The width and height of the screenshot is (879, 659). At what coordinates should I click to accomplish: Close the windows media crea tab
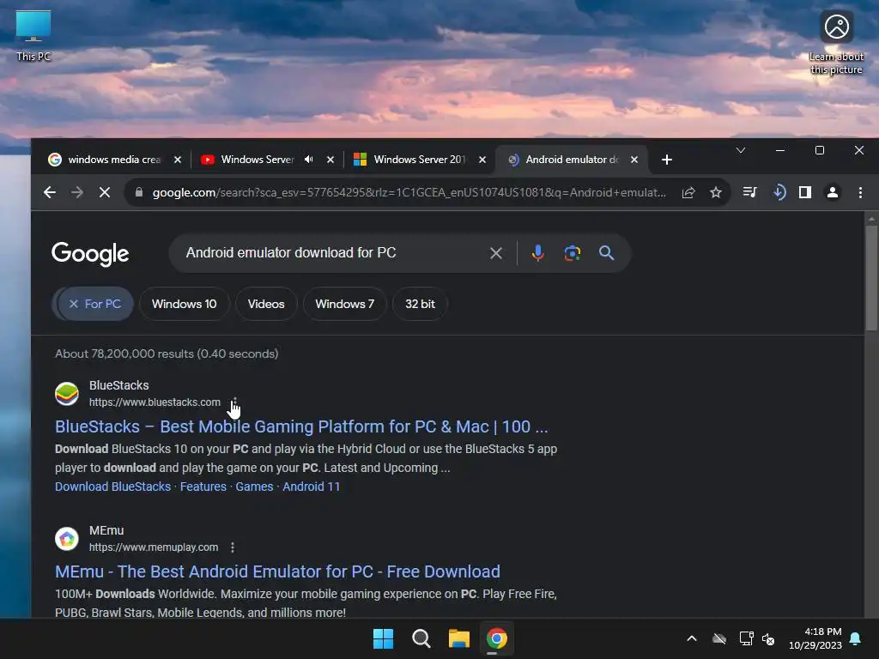point(178,160)
